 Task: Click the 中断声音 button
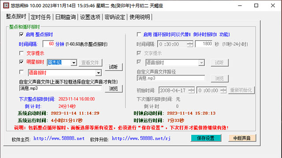(x=242, y=138)
